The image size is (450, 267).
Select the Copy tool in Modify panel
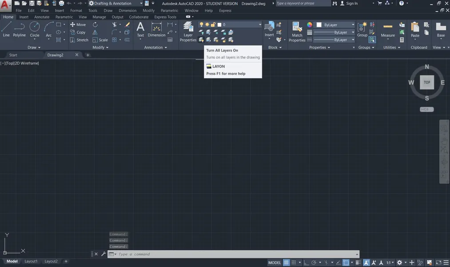[78, 32]
